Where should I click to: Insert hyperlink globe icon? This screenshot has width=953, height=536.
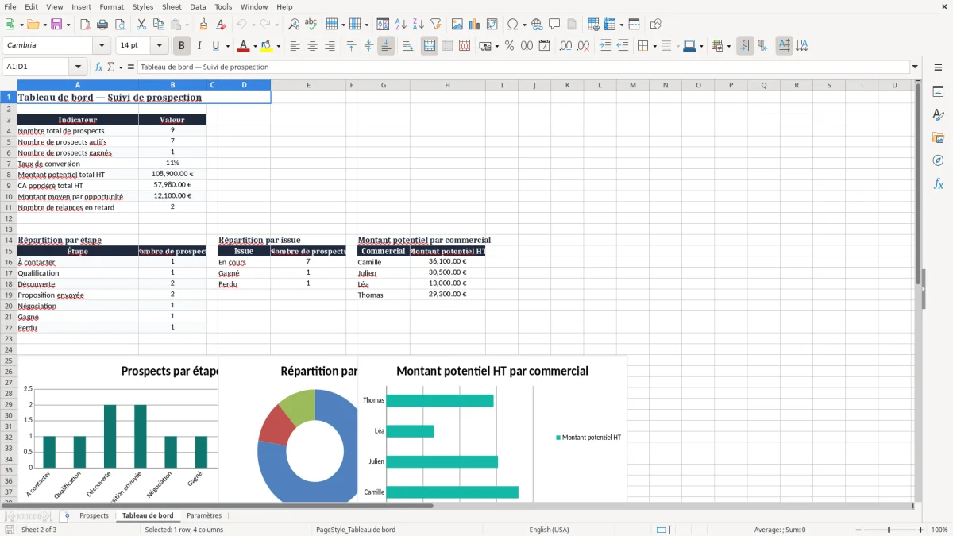tap(537, 25)
